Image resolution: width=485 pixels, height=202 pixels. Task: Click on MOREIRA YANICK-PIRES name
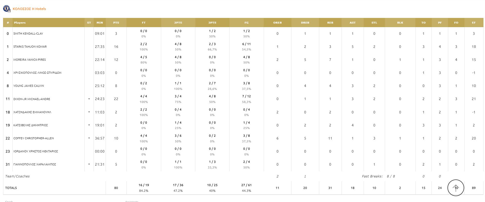[x=30, y=60]
